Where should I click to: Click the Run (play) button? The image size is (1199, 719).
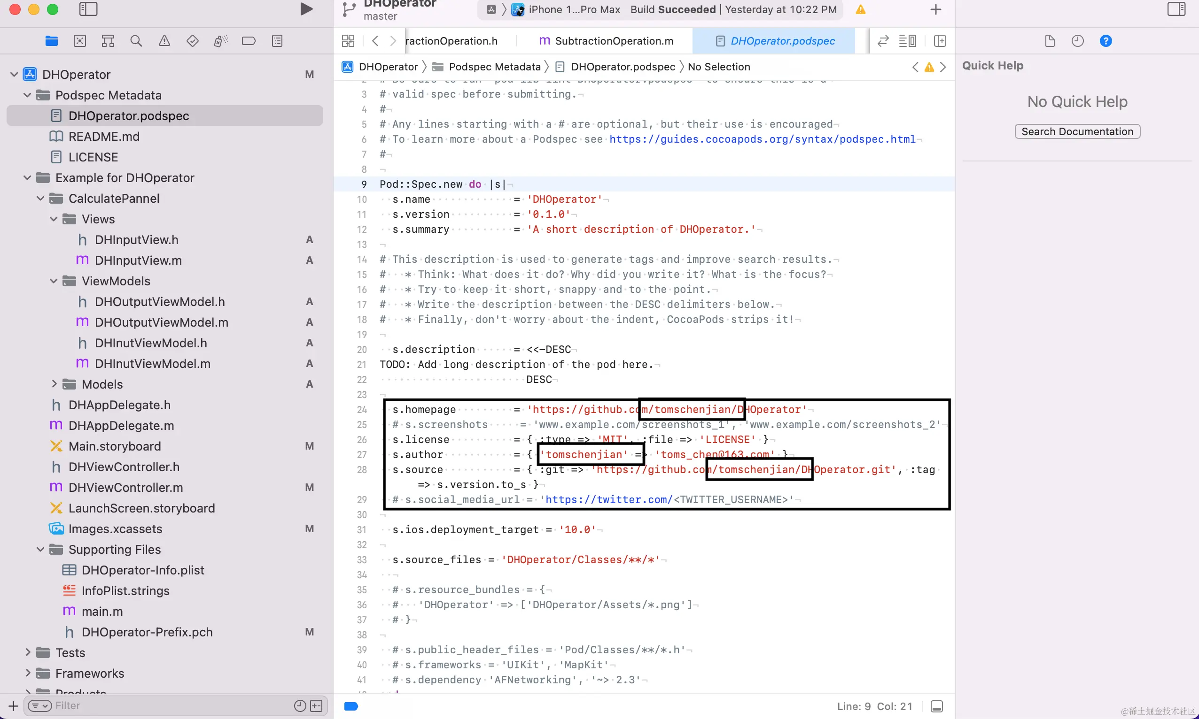(305, 9)
